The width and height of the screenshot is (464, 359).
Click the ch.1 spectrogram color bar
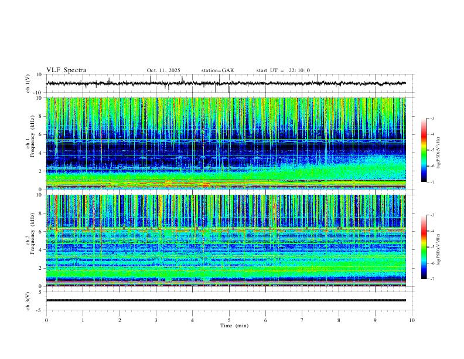point(424,150)
